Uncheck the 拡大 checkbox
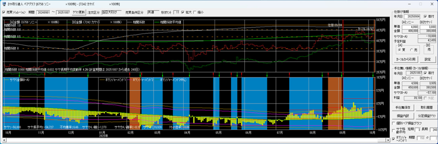438x144 pixels. pos(183,12)
